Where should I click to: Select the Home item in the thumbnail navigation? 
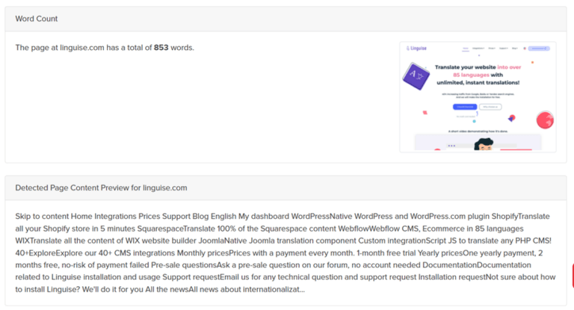466,49
